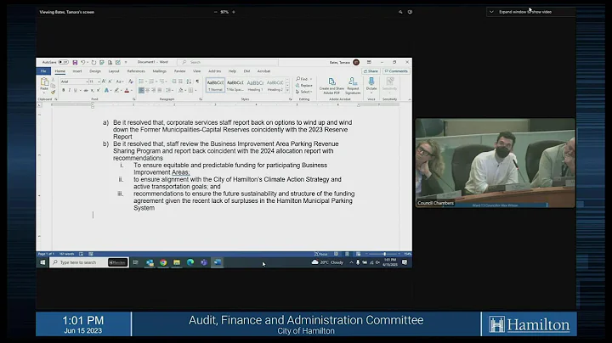Click the Bullets list icon
Image resolution: width=612 pixels, height=343 pixels.
coord(141,82)
